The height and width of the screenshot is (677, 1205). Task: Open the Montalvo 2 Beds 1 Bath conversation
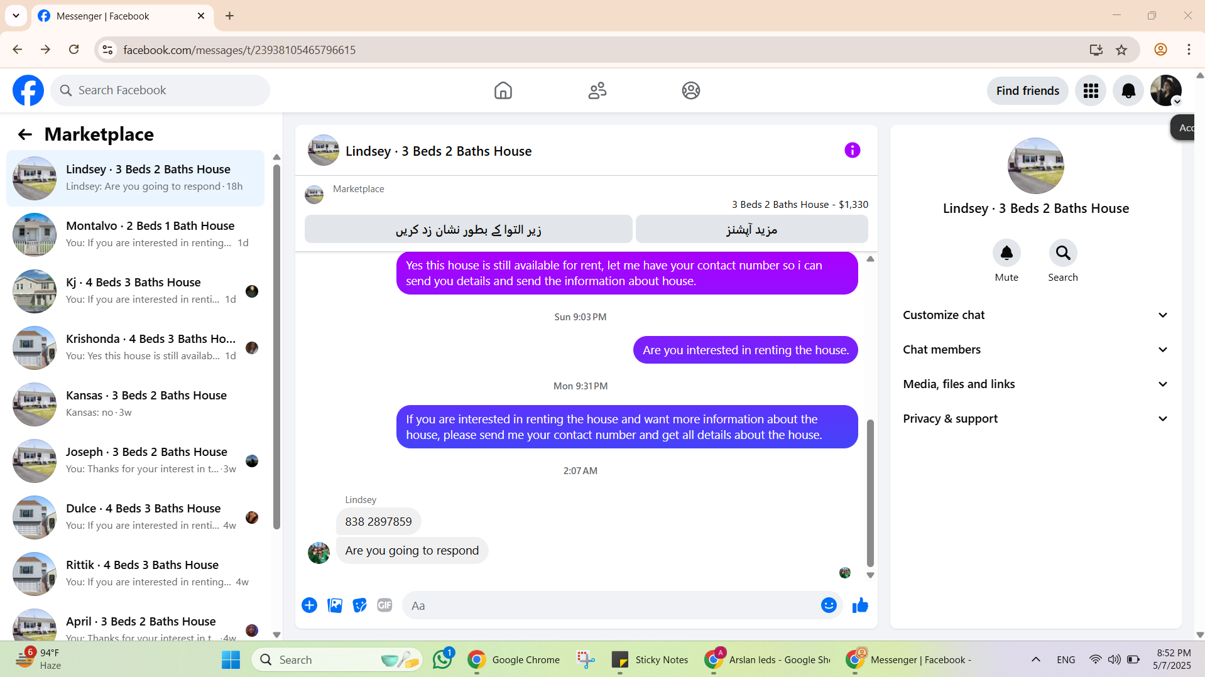pyautogui.click(x=135, y=234)
